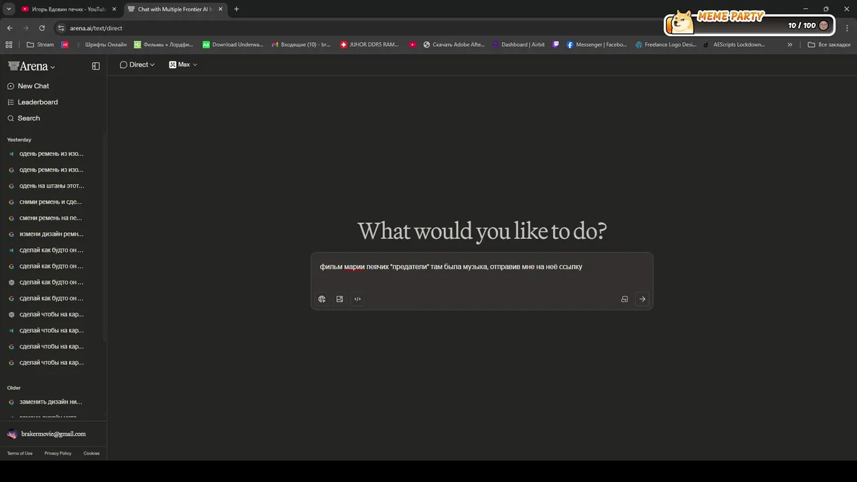Image resolution: width=857 pixels, height=482 pixels.
Task: Click the New Chat icon in sidebar
Action: click(11, 86)
